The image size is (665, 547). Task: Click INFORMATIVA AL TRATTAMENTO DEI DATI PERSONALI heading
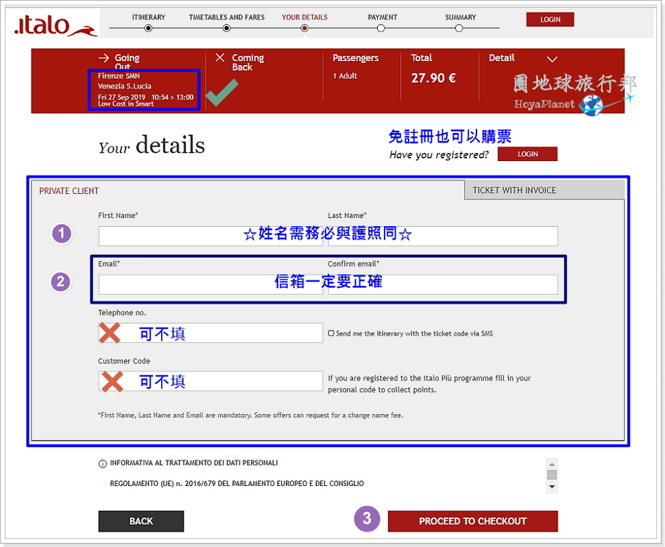pyautogui.click(x=194, y=463)
